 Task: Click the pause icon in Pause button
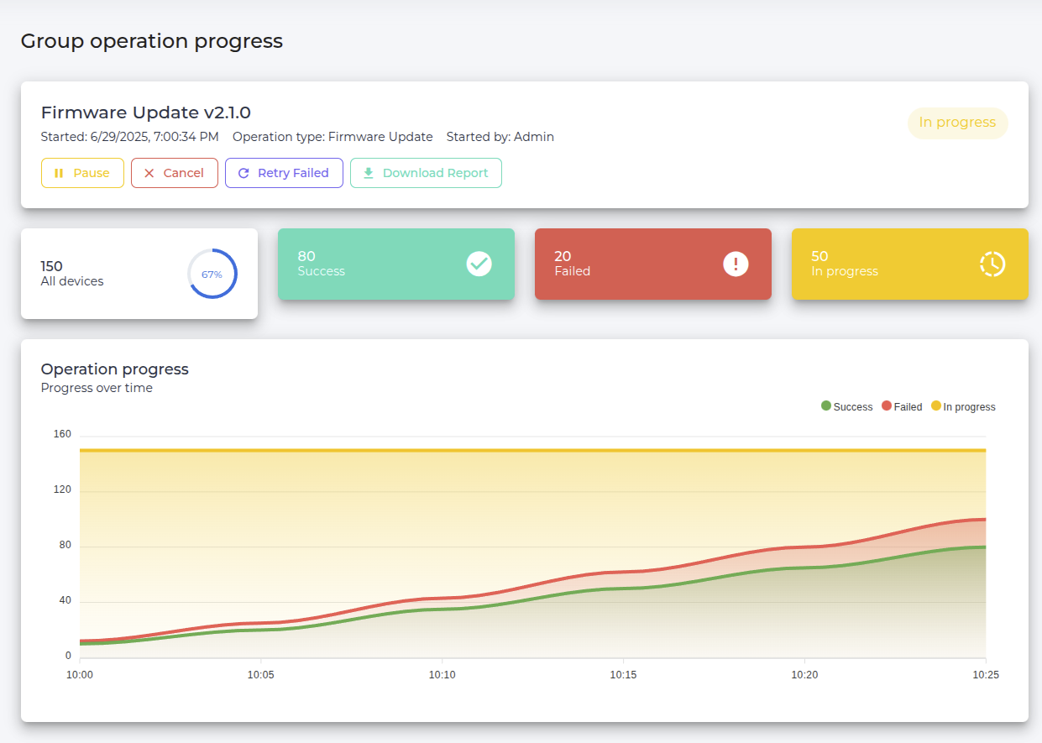coord(59,173)
